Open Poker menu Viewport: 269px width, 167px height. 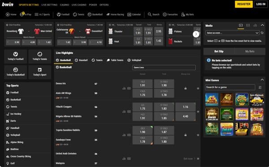(93, 5)
